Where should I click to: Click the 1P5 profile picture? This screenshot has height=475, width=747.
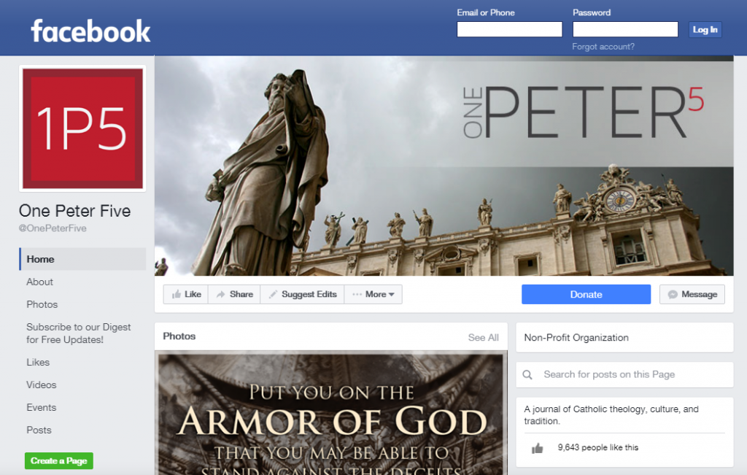(x=82, y=128)
